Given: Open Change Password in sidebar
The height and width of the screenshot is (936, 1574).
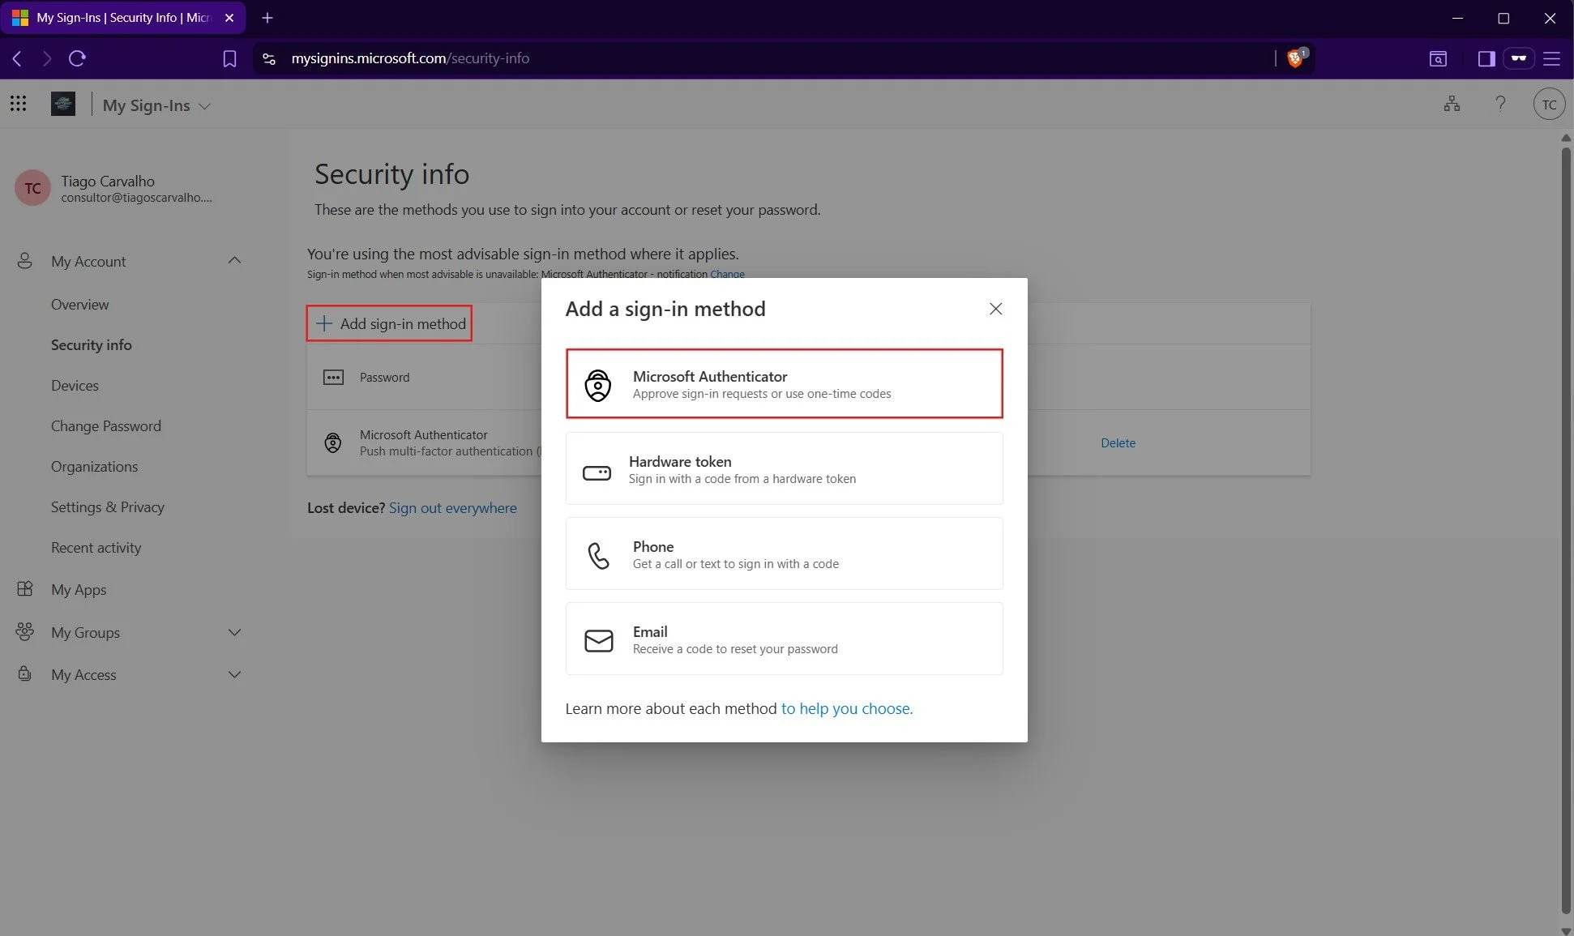Looking at the screenshot, I should pos(106,426).
